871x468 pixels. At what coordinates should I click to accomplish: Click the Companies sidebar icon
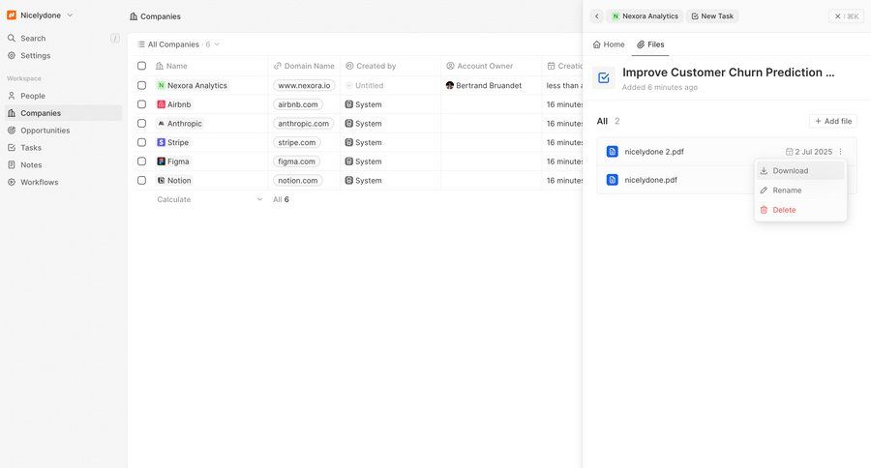[x=11, y=113]
